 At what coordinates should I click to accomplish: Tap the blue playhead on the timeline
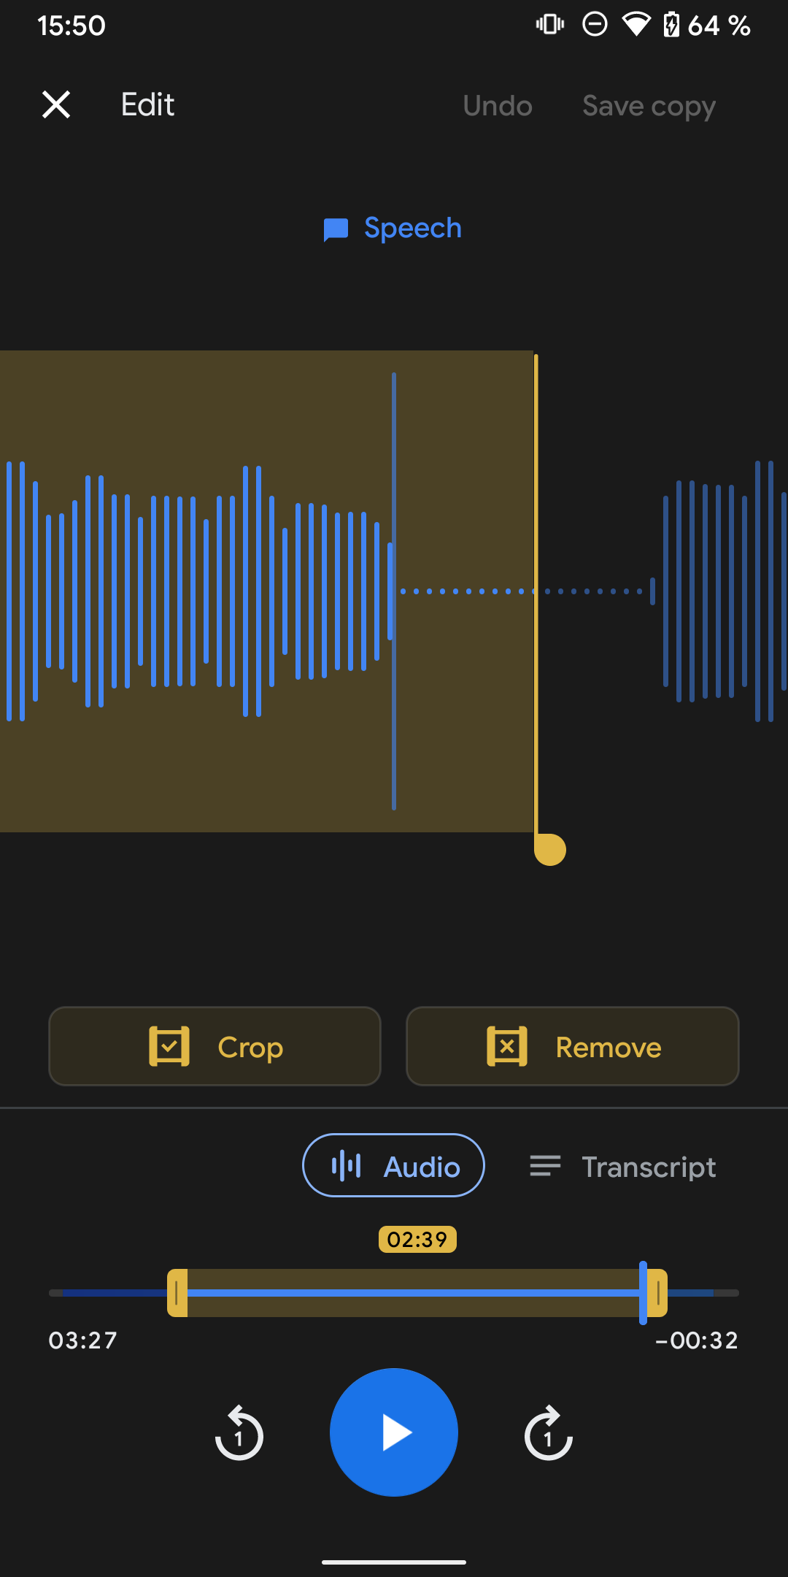643,1293
